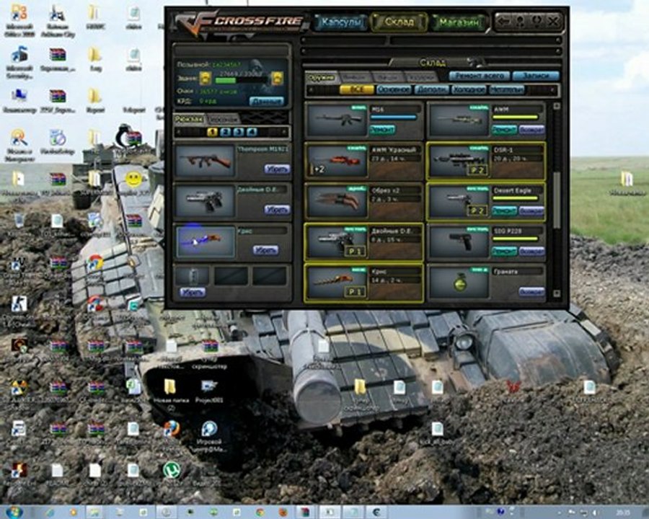Filter weapons by Холодное

click(x=469, y=89)
